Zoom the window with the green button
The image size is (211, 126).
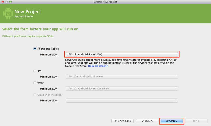coord(11,2)
